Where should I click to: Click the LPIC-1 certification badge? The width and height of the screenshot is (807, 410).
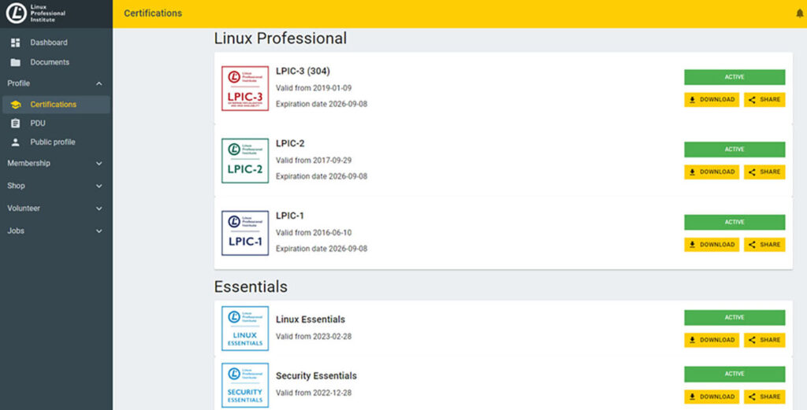pyautogui.click(x=245, y=233)
